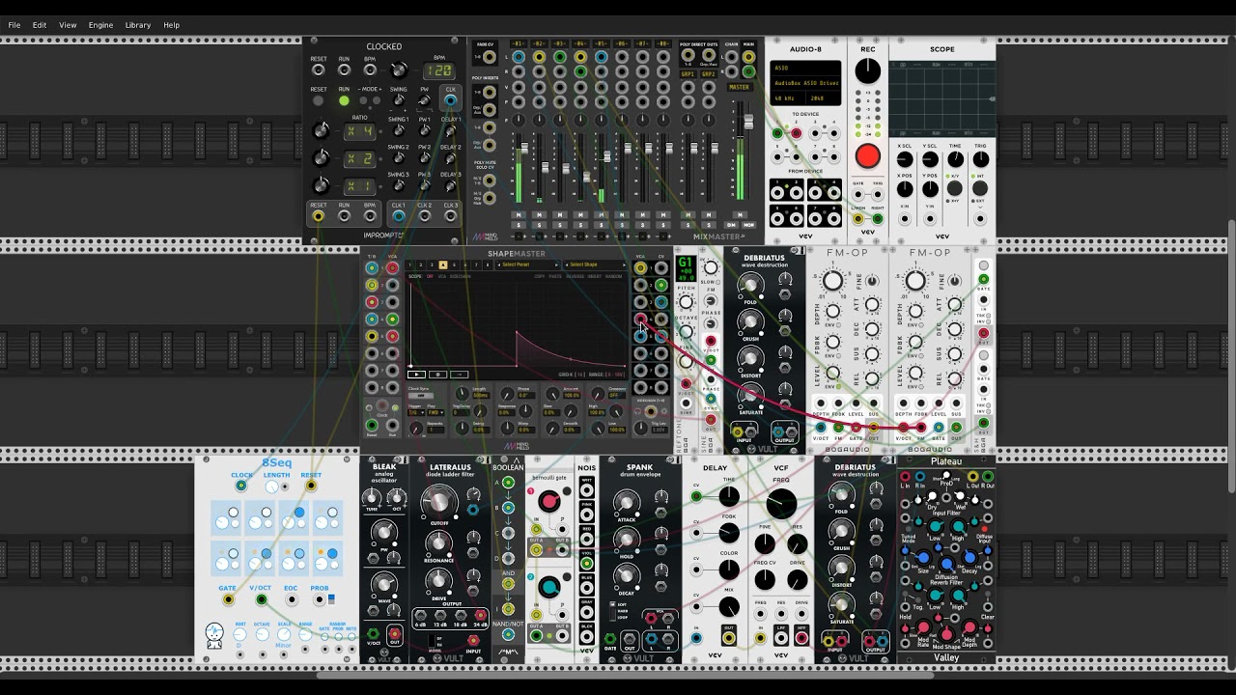
Task: Open the Engine menu
Action: click(x=100, y=25)
